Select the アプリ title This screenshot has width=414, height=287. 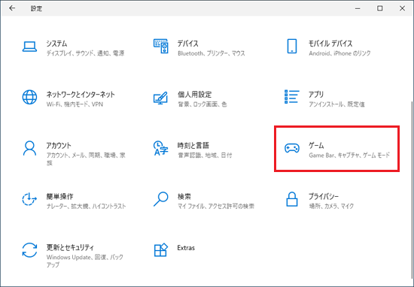316,95
